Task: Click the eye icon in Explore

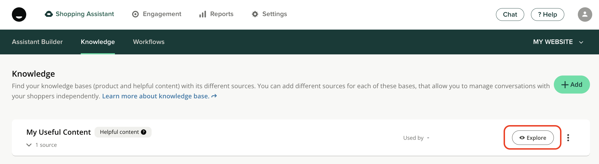Action: [x=522, y=138]
